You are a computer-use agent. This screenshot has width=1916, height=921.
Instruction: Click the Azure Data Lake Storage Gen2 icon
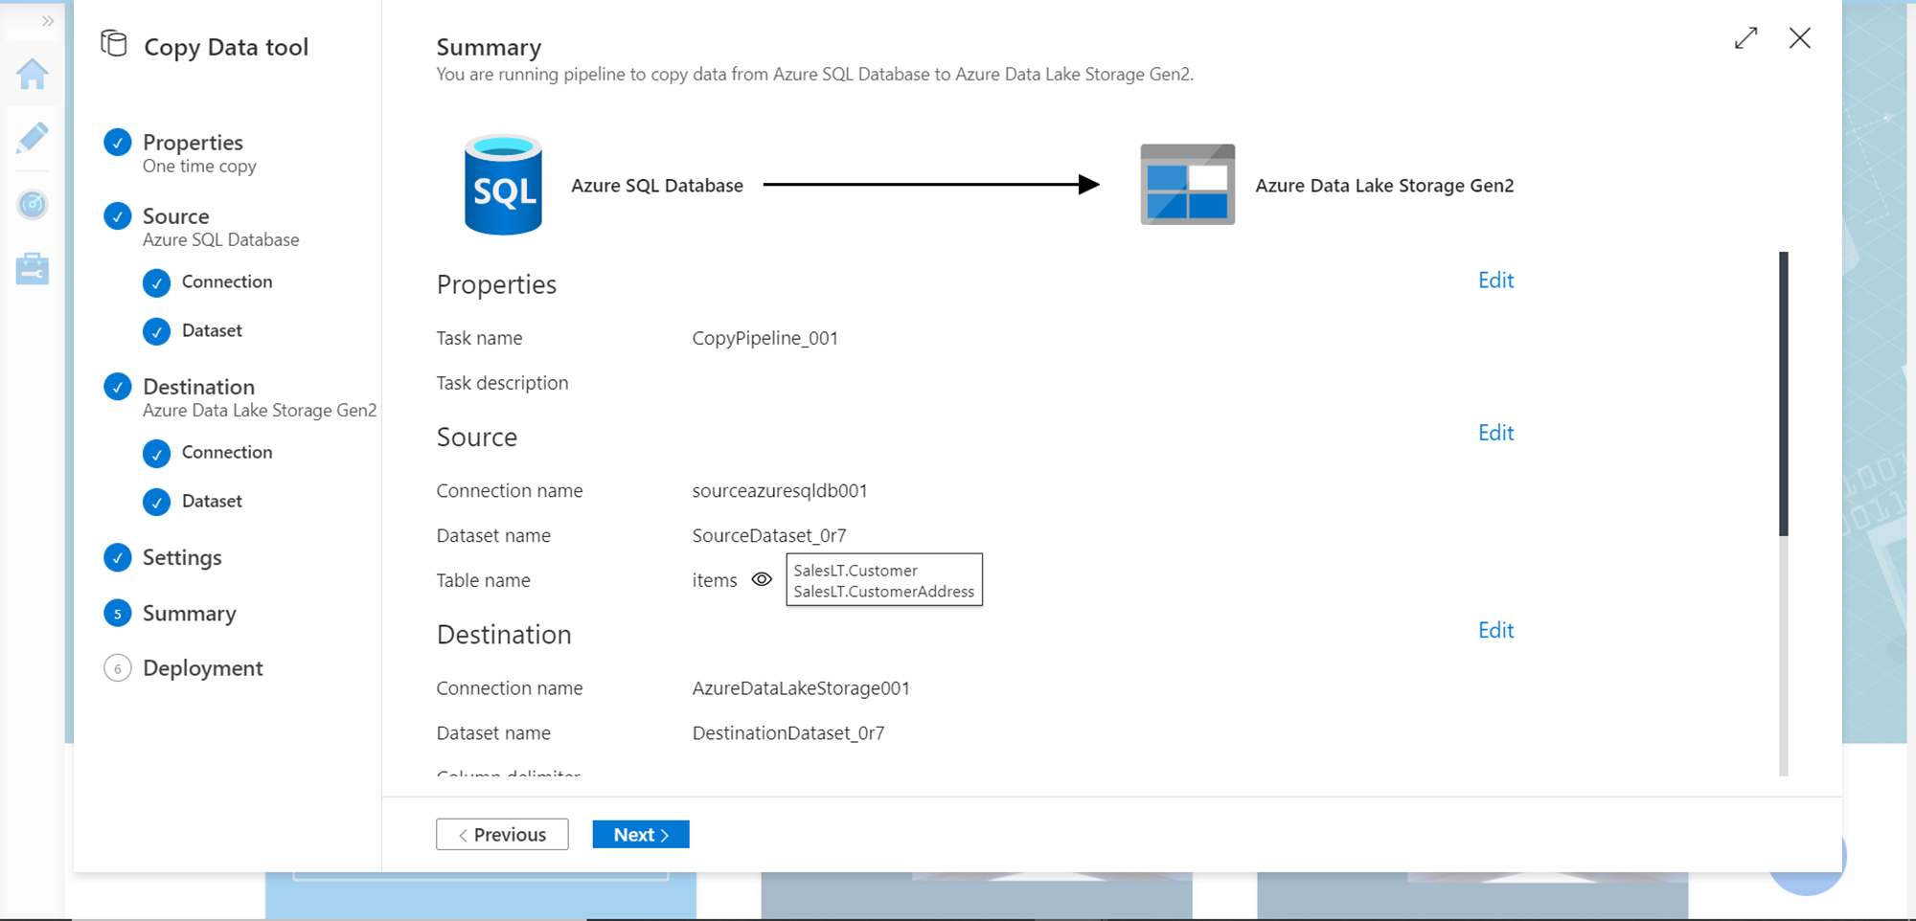point(1187,185)
